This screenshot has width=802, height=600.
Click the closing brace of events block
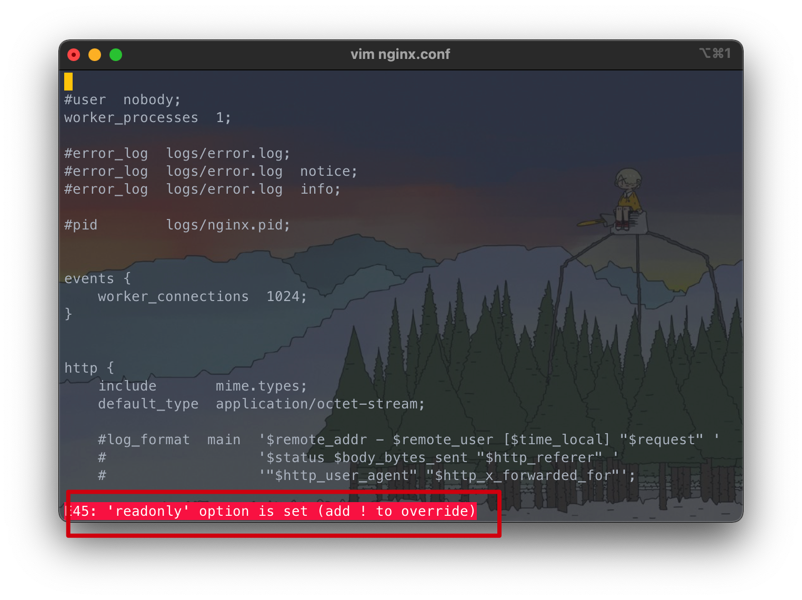click(68, 314)
